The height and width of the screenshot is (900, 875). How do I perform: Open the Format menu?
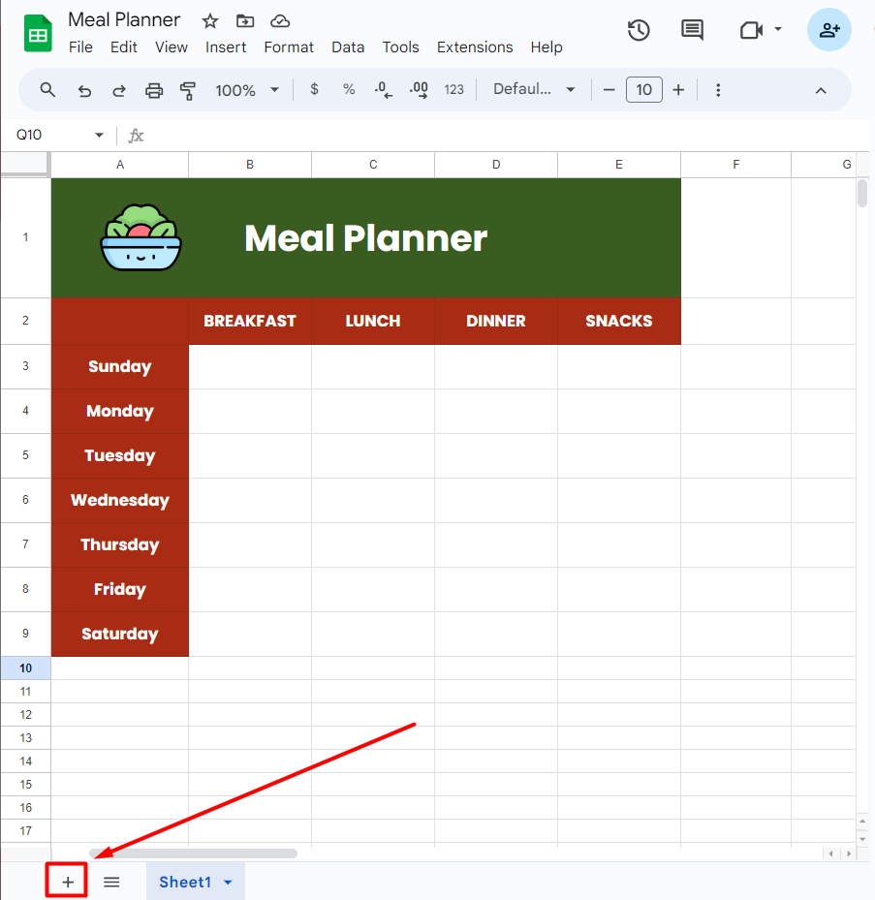pyautogui.click(x=289, y=47)
